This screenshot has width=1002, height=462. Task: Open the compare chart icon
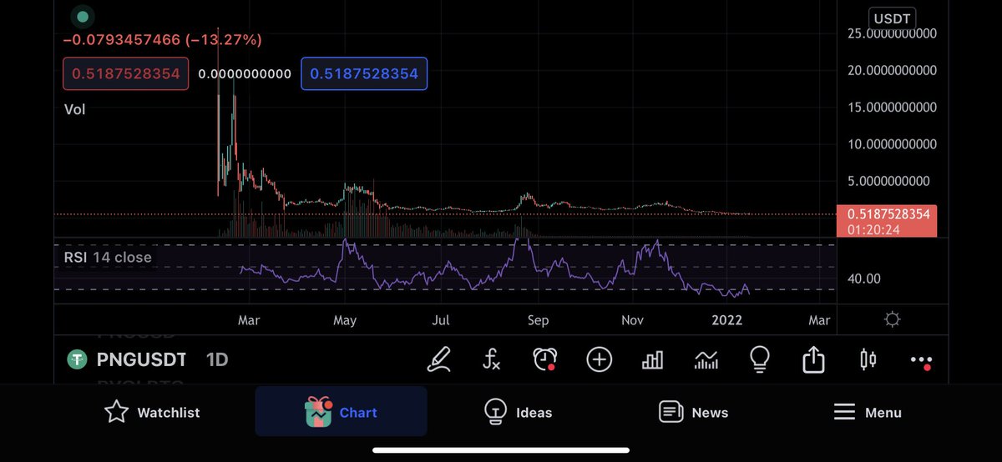click(x=706, y=359)
